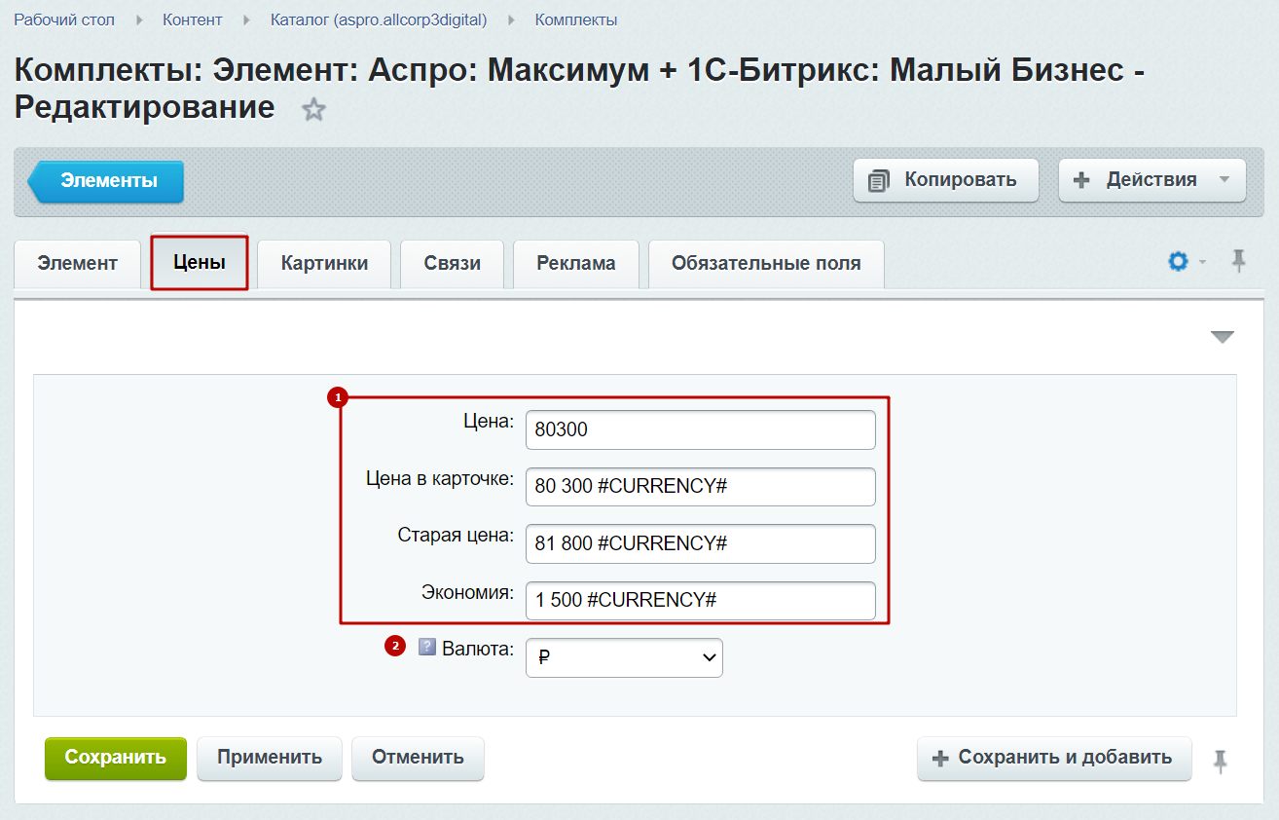Viewport: 1279px width, 820px height.
Task: Pin the tab bar with pin icon
Action: coord(1238,261)
